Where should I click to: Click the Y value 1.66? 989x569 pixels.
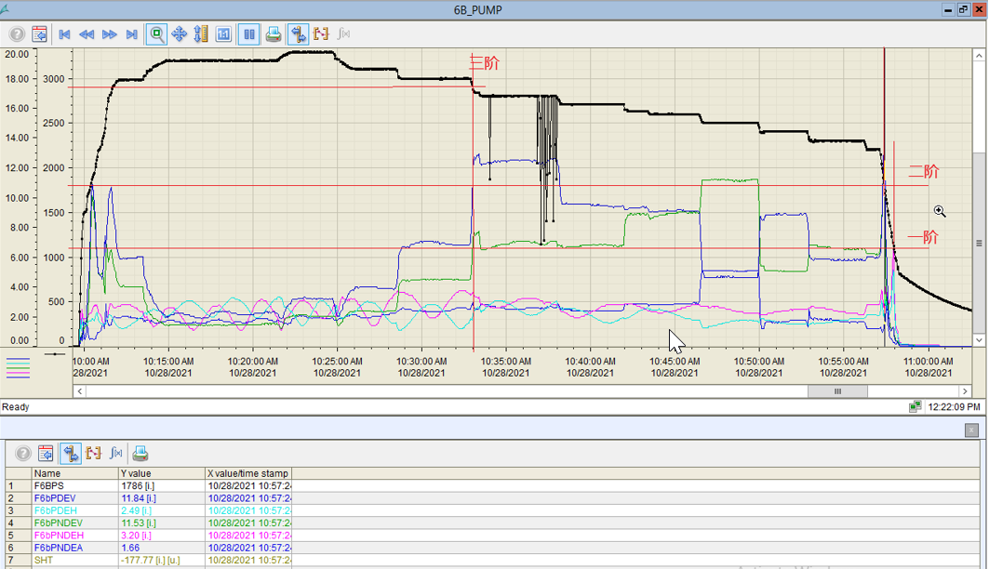(130, 548)
